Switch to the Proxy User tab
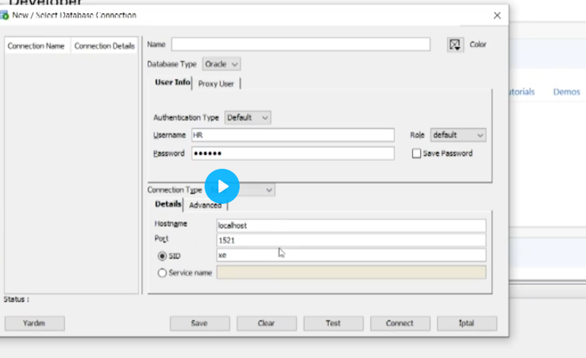This screenshot has height=358, width=586. pyautogui.click(x=216, y=84)
